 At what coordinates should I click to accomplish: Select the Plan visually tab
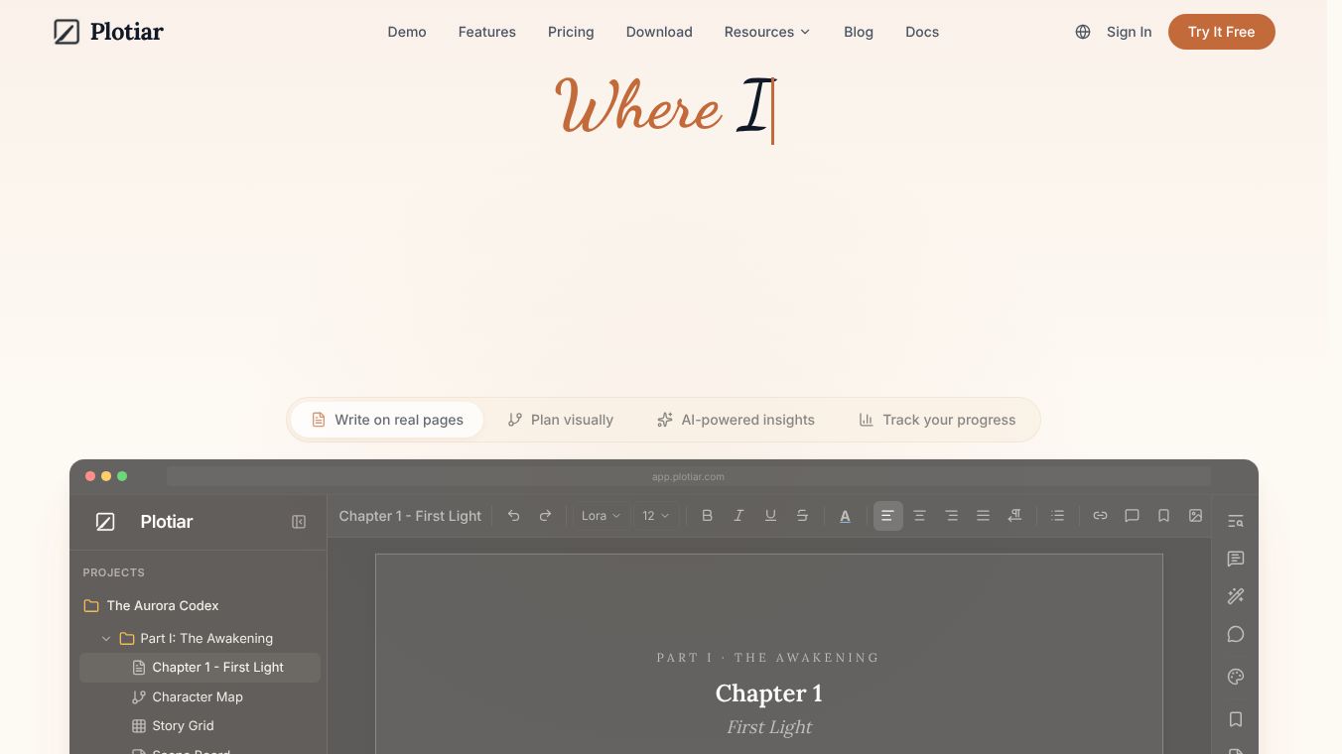point(560,420)
